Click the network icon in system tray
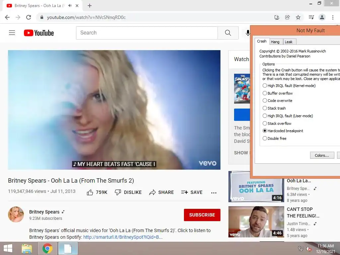 (x=301, y=248)
